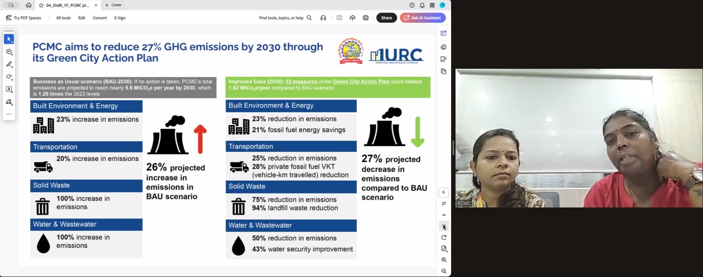Click the cloud upload icon
703x277 pixels.
pyautogui.click(x=352, y=18)
